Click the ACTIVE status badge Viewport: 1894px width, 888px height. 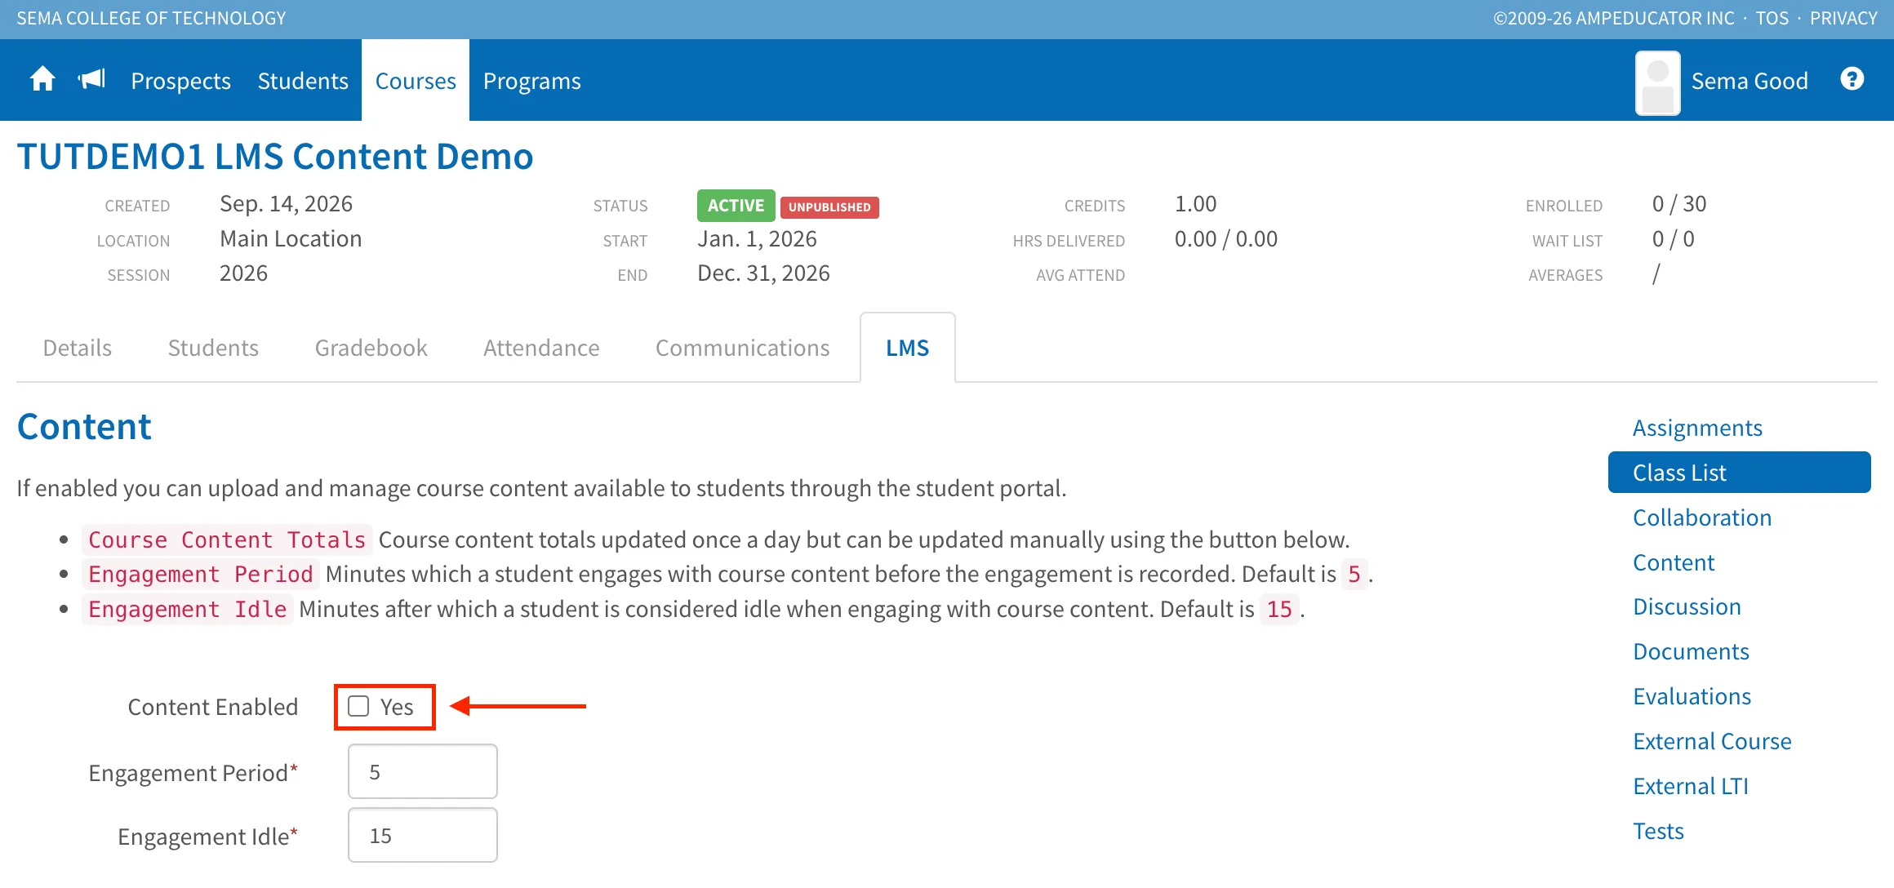736,206
